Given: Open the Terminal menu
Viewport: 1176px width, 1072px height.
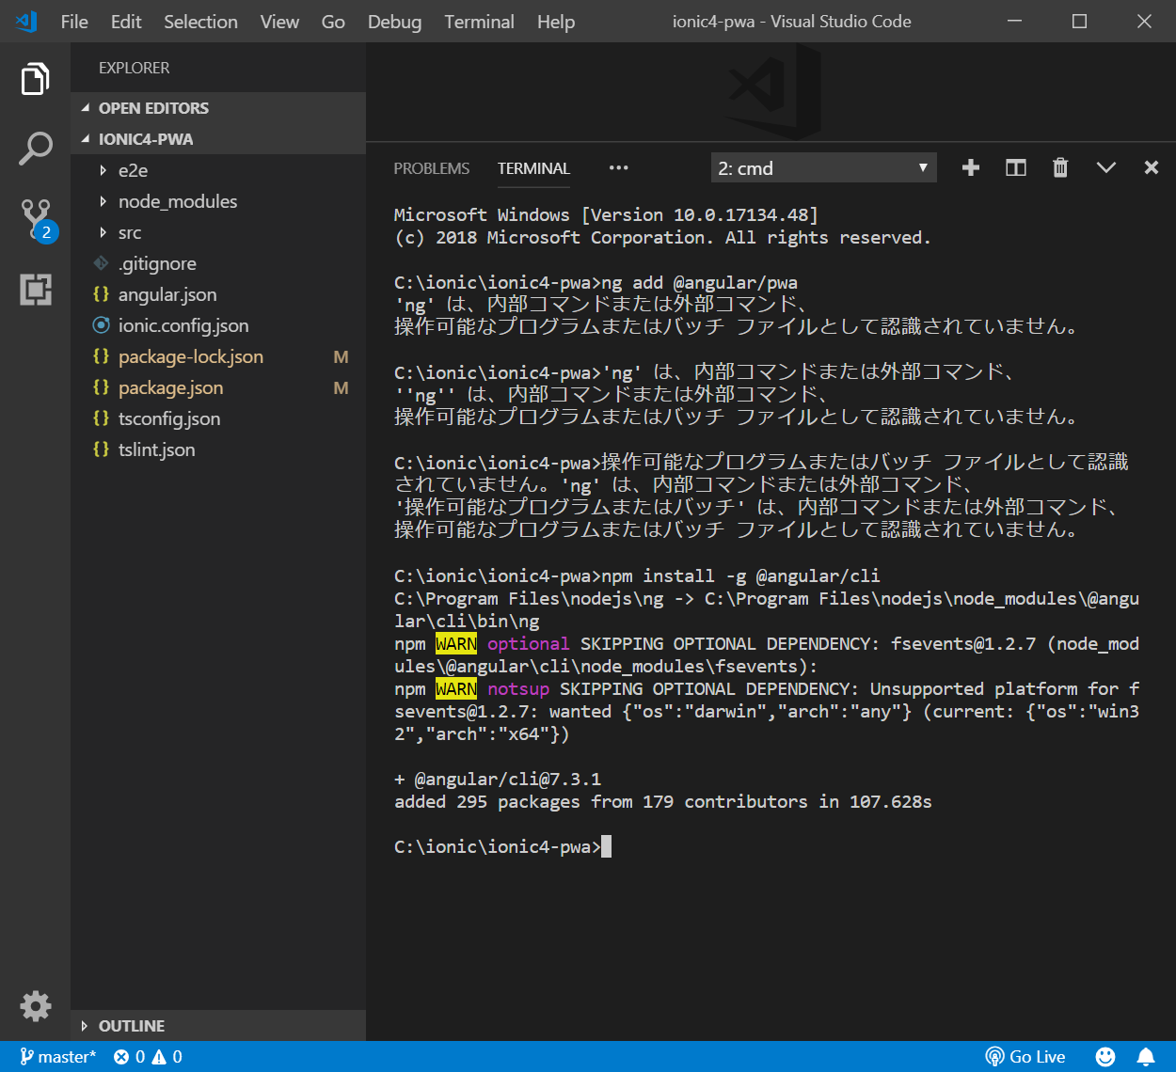Looking at the screenshot, I should [x=479, y=22].
